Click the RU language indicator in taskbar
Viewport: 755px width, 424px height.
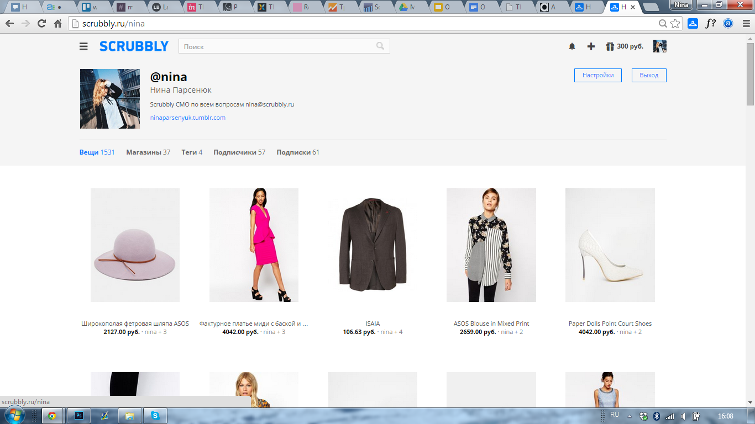[x=615, y=415]
